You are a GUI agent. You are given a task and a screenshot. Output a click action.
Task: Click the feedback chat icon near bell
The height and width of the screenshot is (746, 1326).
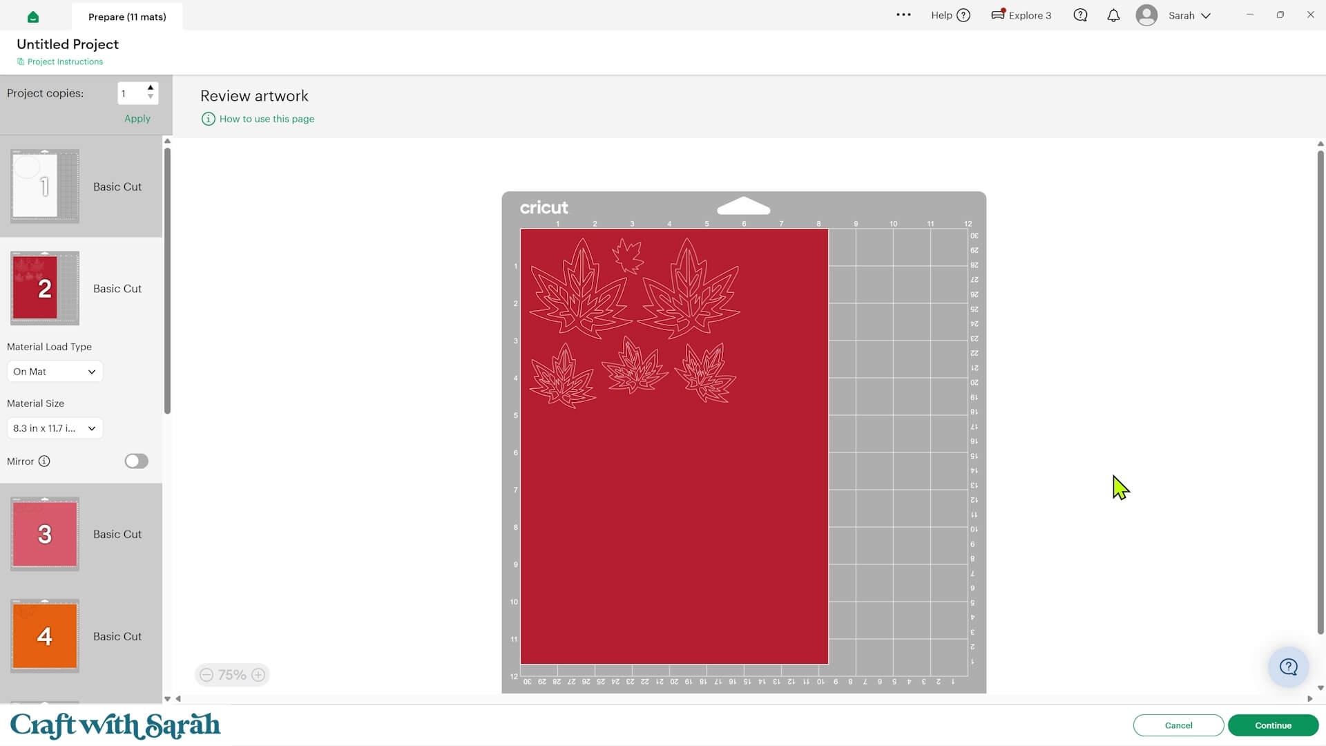click(x=1081, y=15)
